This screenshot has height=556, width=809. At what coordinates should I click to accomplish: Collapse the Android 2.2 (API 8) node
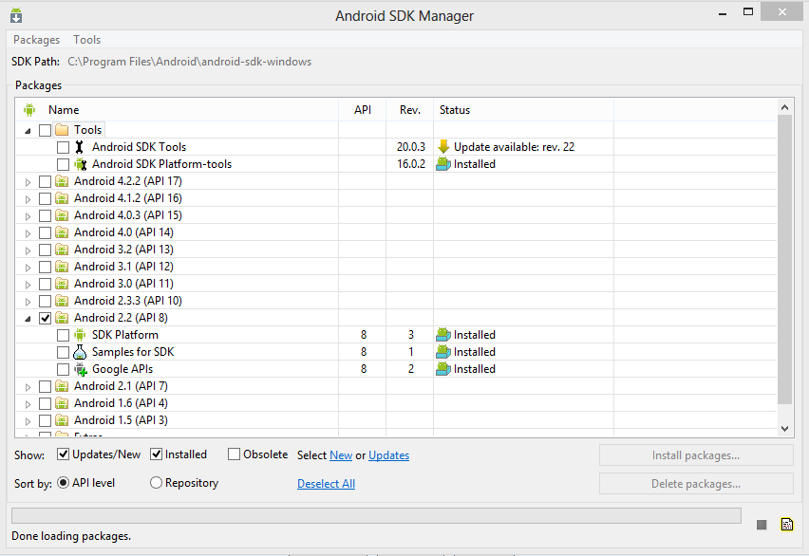[28, 318]
